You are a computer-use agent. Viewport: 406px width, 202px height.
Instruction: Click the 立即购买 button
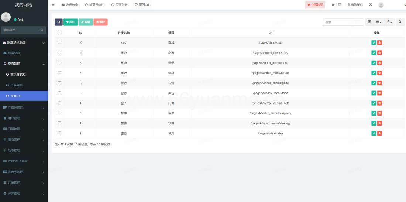(x=315, y=5)
